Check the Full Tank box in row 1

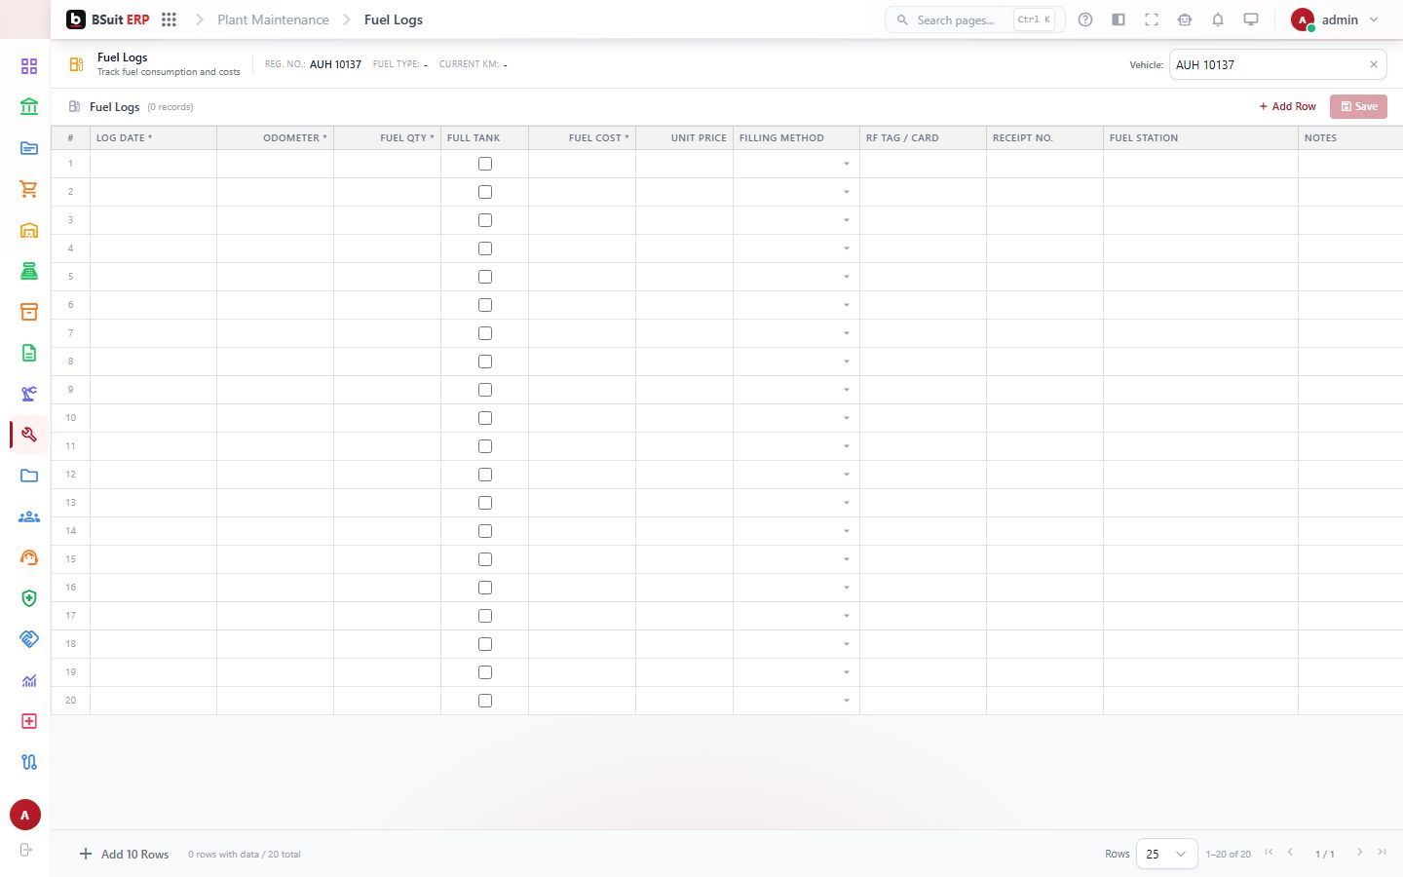click(x=485, y=164)
